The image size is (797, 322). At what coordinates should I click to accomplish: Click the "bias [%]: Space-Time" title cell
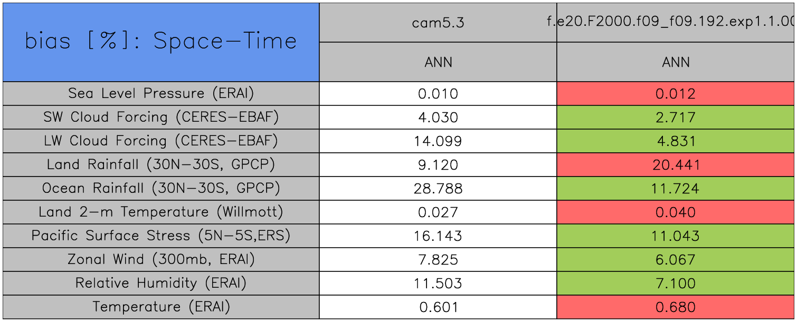(161, 42)
